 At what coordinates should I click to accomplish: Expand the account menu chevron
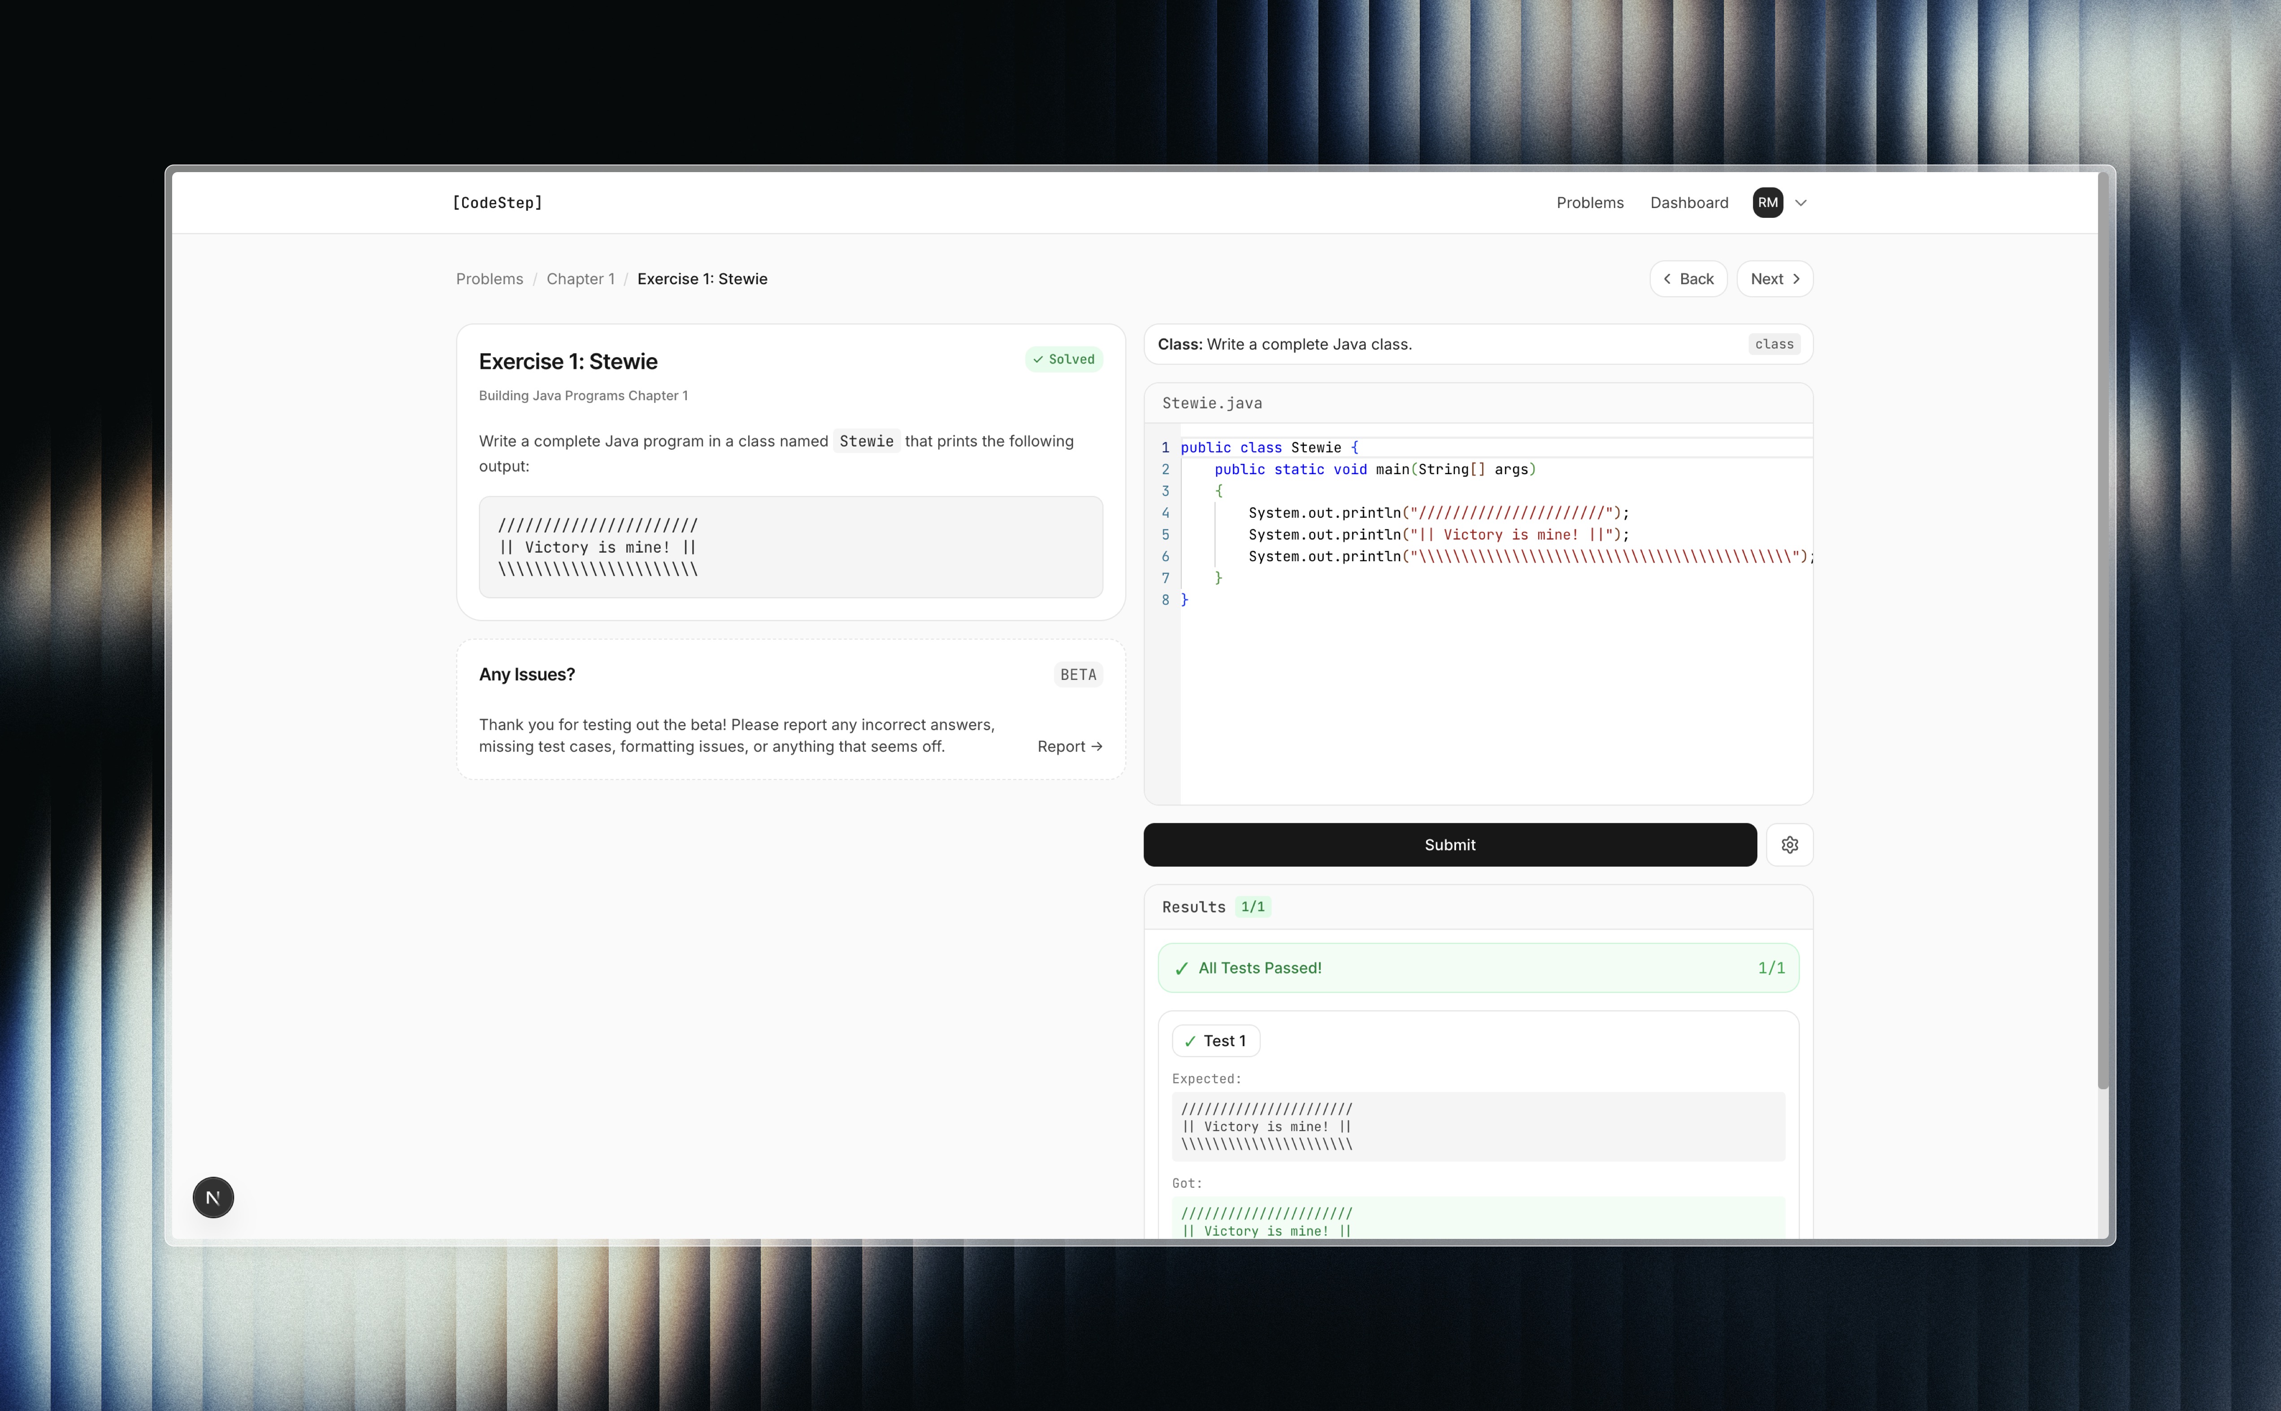(x=1801, y=203)
